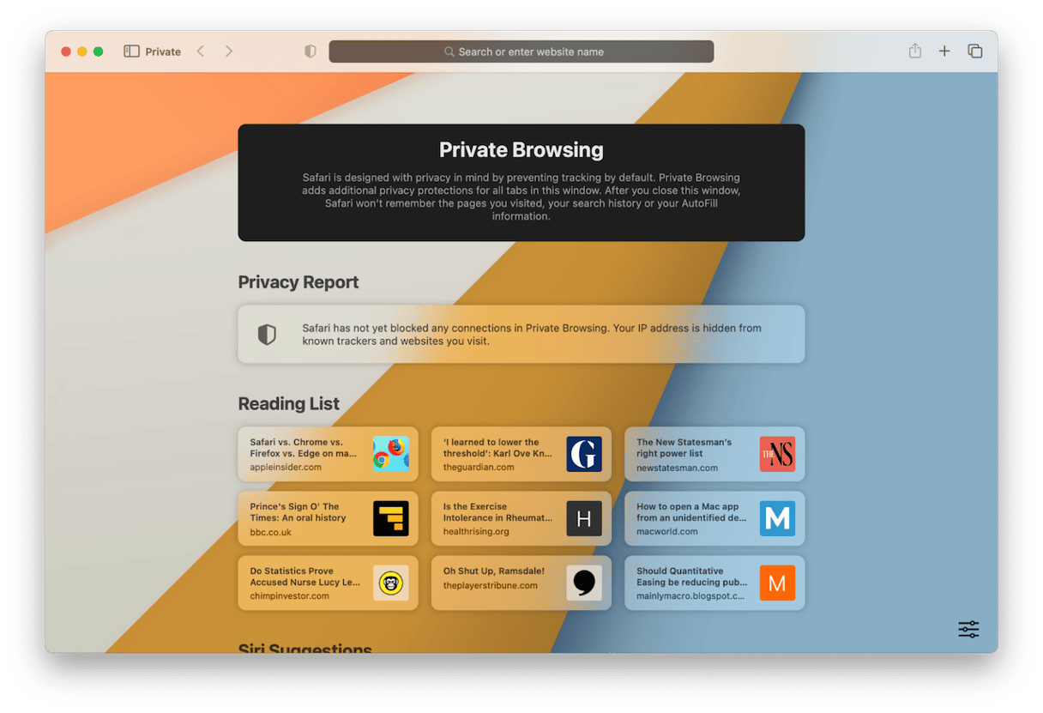The height and width of the screenshot is (713, 1043).
Task: Toggle the sidebar panel icon
Action: pyautogui.click(x=131, y=51)
